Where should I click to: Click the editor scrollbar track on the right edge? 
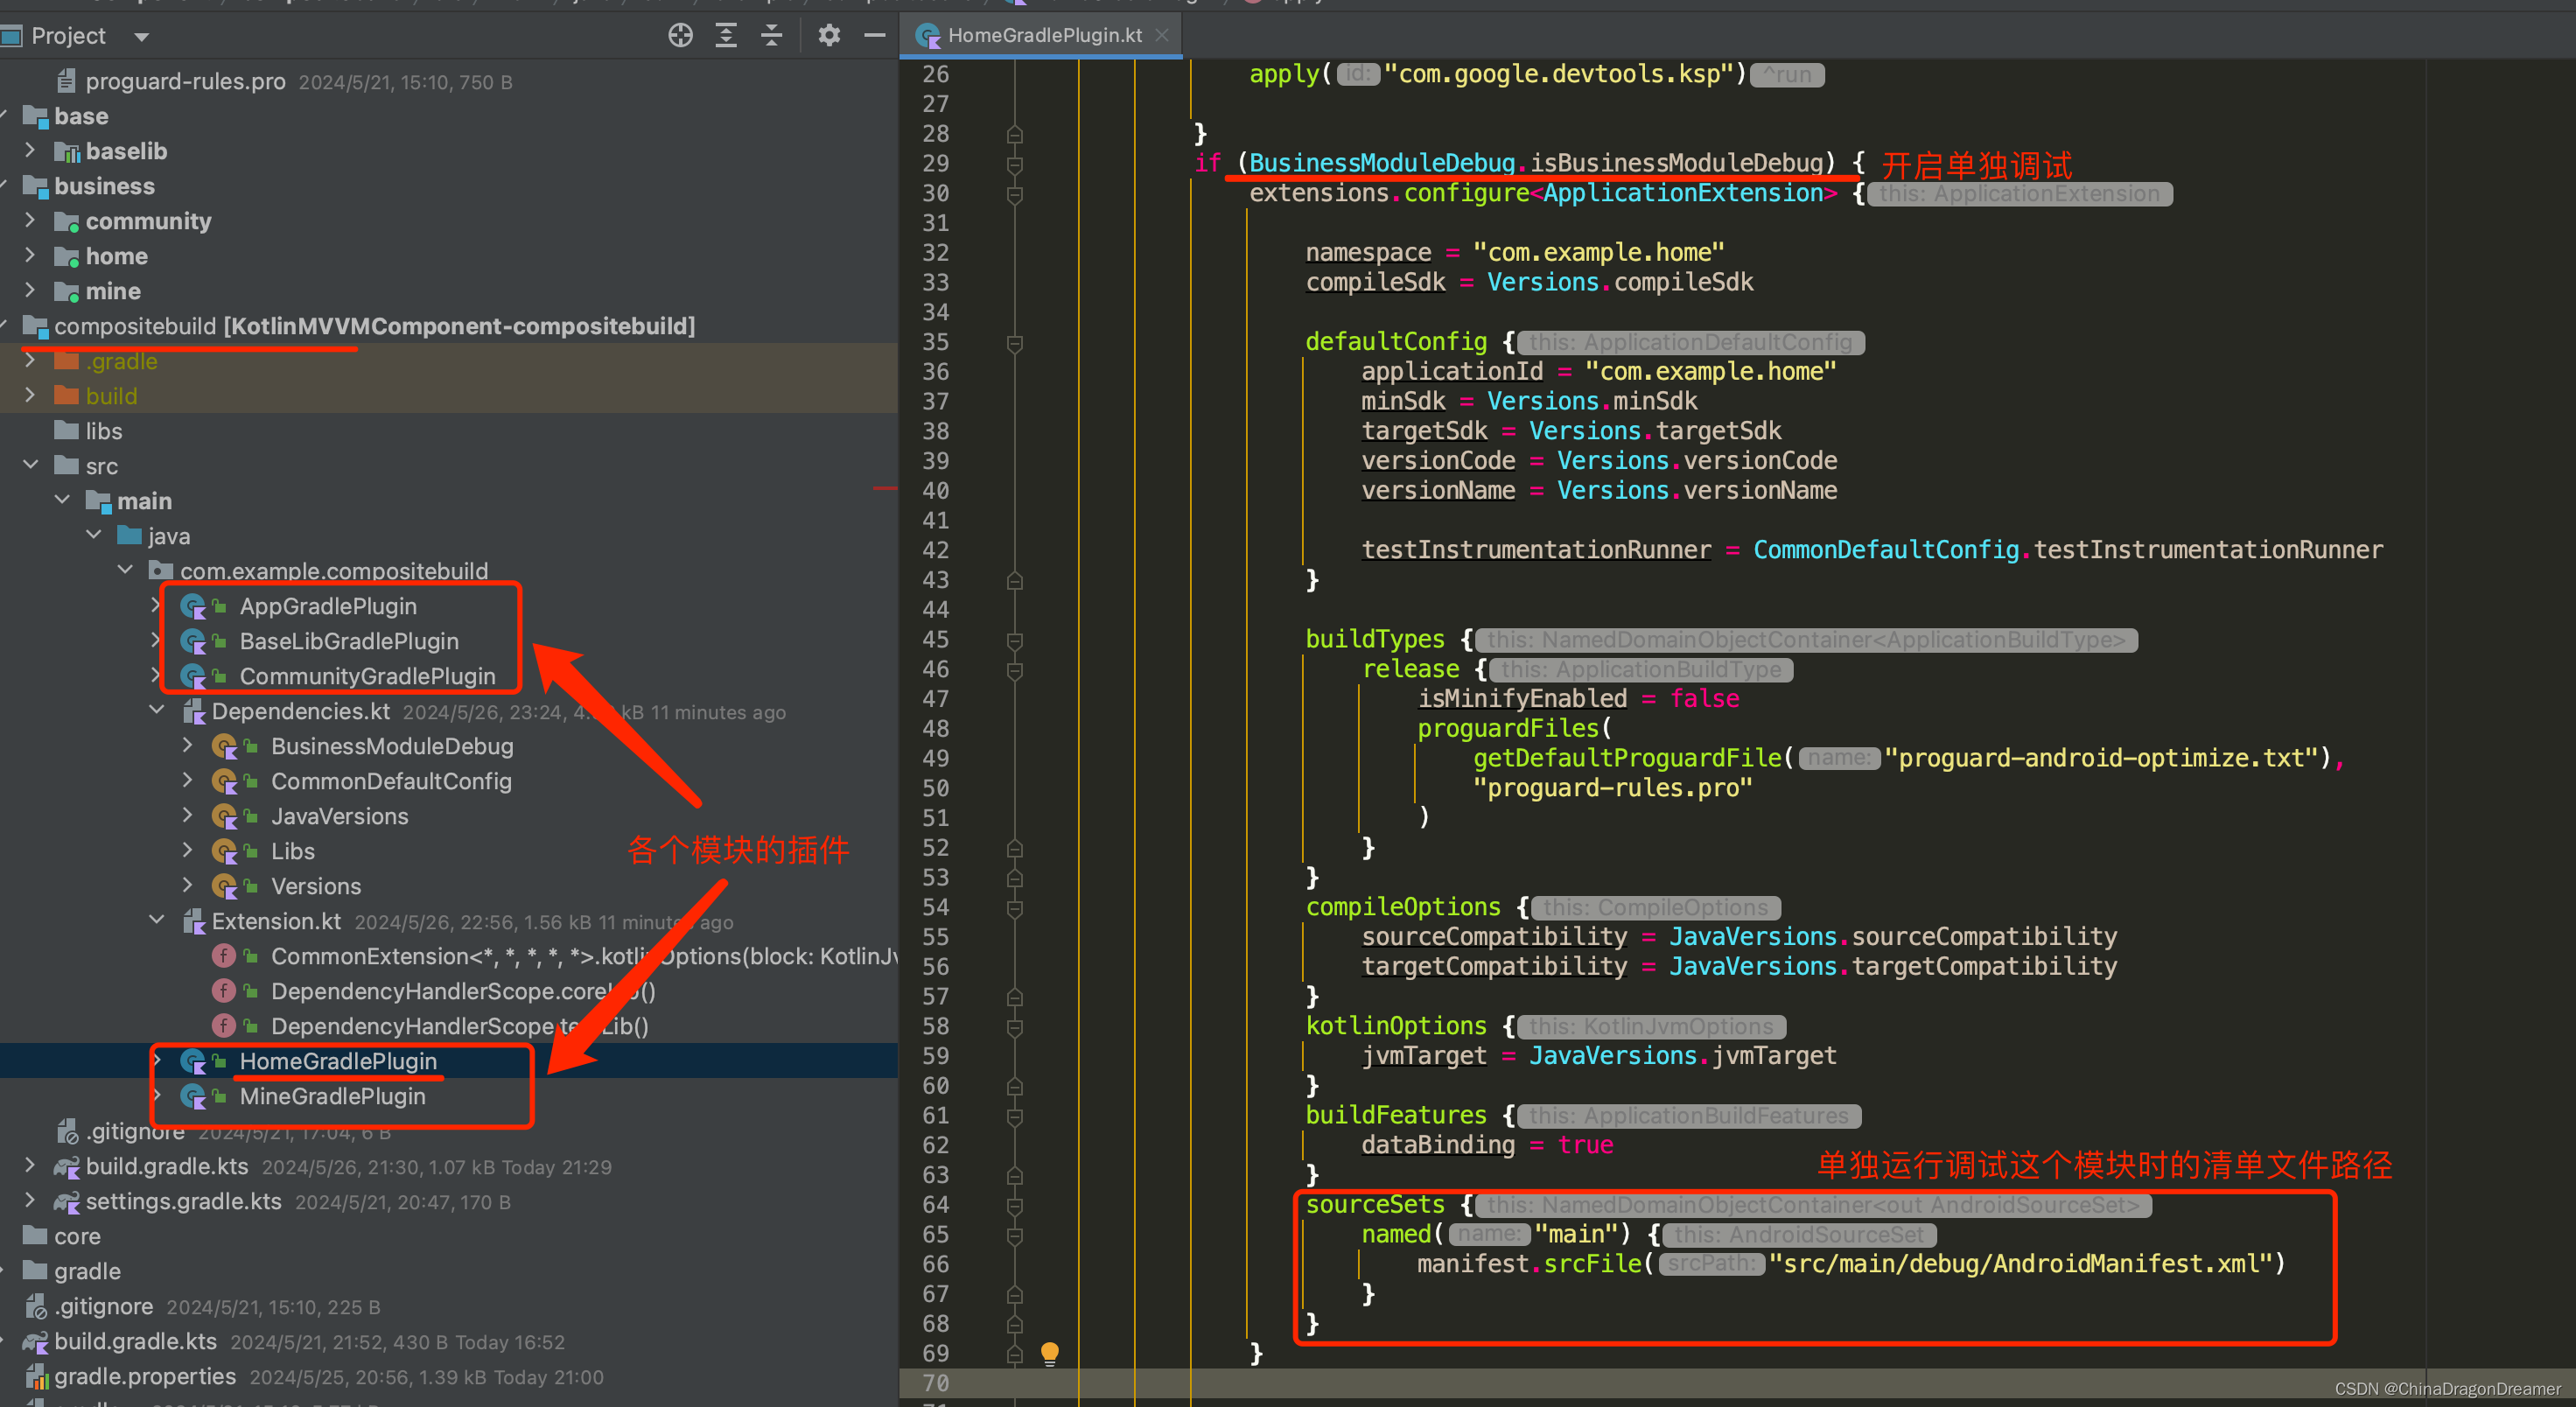[x=2566, y=700]
